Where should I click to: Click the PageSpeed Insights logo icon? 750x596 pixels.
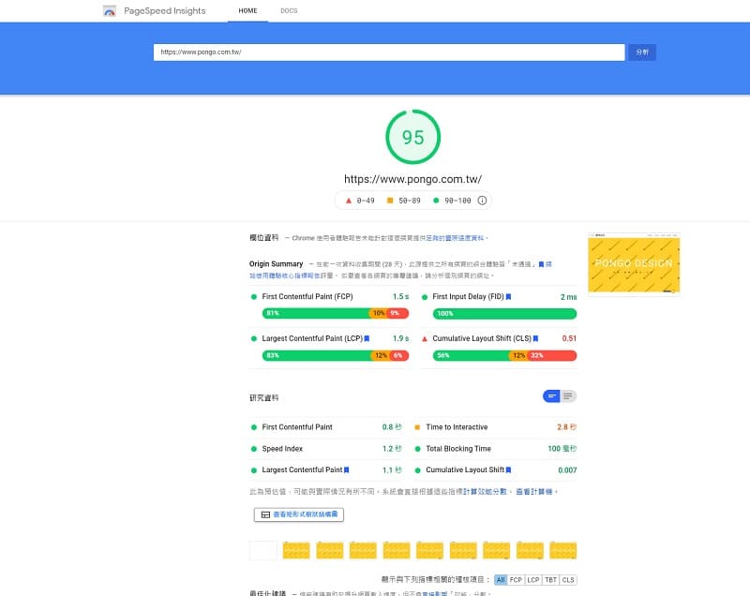(110, 11)
